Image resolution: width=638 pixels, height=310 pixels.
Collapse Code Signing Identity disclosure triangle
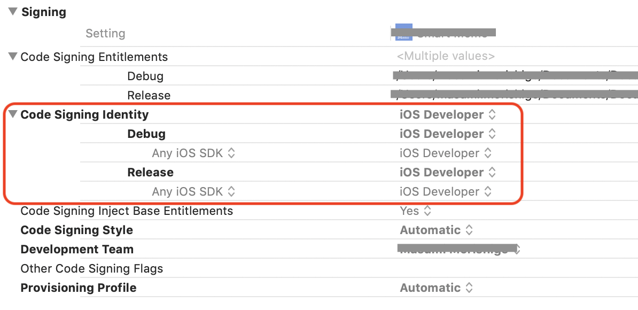tap(13, 114)
